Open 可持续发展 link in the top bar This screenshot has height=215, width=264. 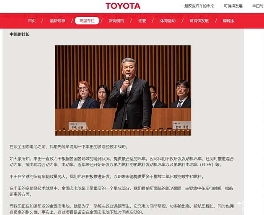coord(233,6)
